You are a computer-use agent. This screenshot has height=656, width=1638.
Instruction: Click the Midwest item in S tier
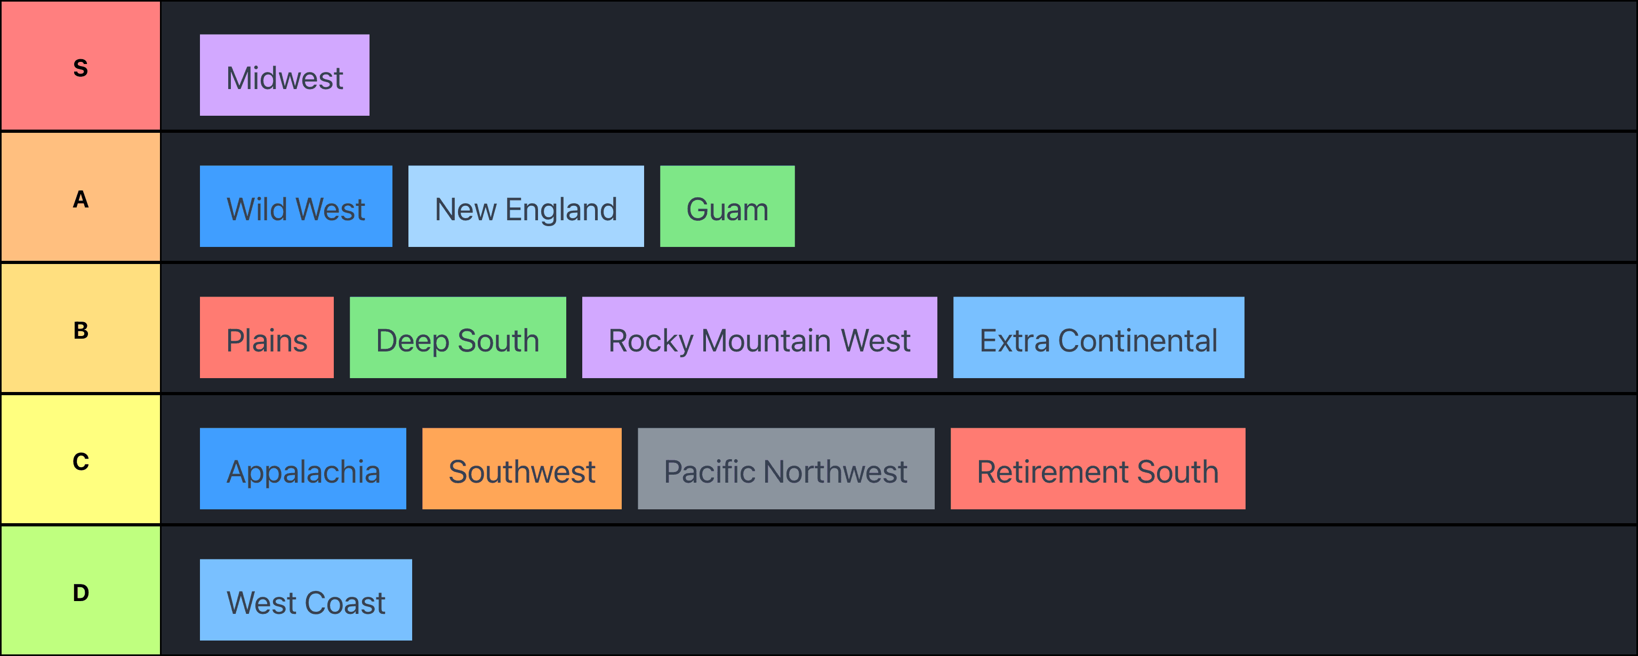284,75
